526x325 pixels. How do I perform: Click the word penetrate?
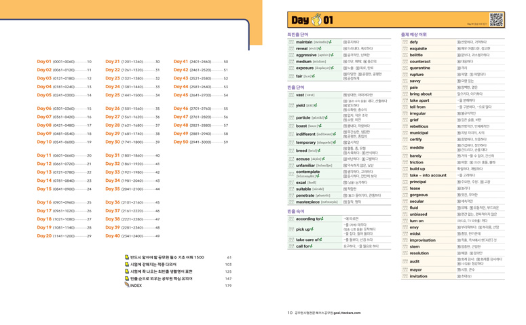(x=305, y=195)
